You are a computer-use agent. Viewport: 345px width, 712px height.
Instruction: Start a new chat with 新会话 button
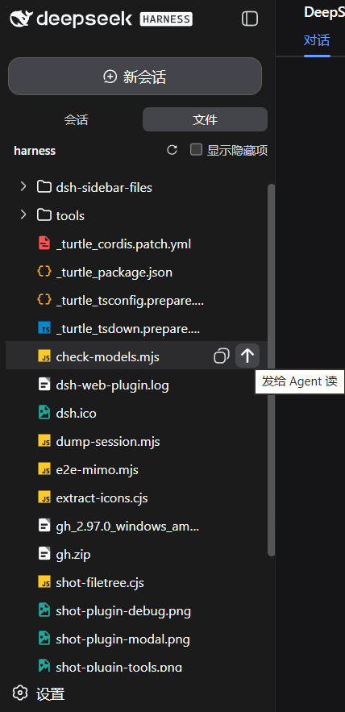135,77
